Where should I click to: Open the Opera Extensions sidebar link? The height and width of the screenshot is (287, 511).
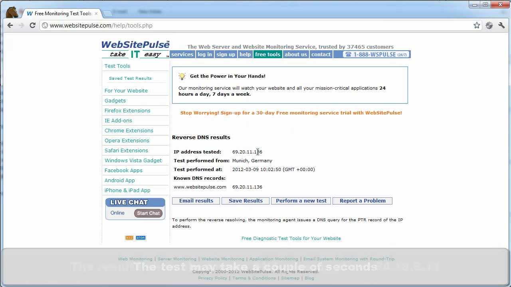pos(127,140)
